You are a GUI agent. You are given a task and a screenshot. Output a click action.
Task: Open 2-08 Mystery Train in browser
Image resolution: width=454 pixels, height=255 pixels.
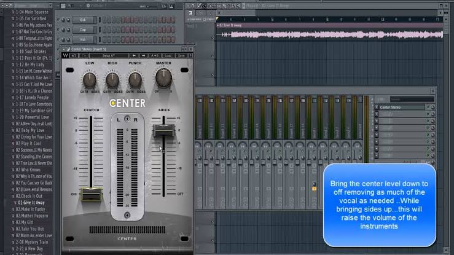tap(32, 242)
